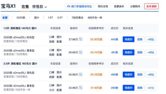Open 视频 for sDrive20Li 尊享型

click(x=52, y=55)
